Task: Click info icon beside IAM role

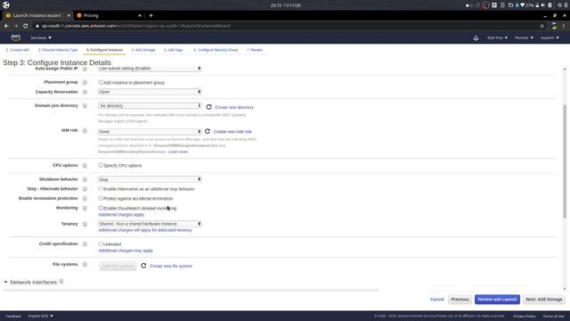Action: [85, 131]
